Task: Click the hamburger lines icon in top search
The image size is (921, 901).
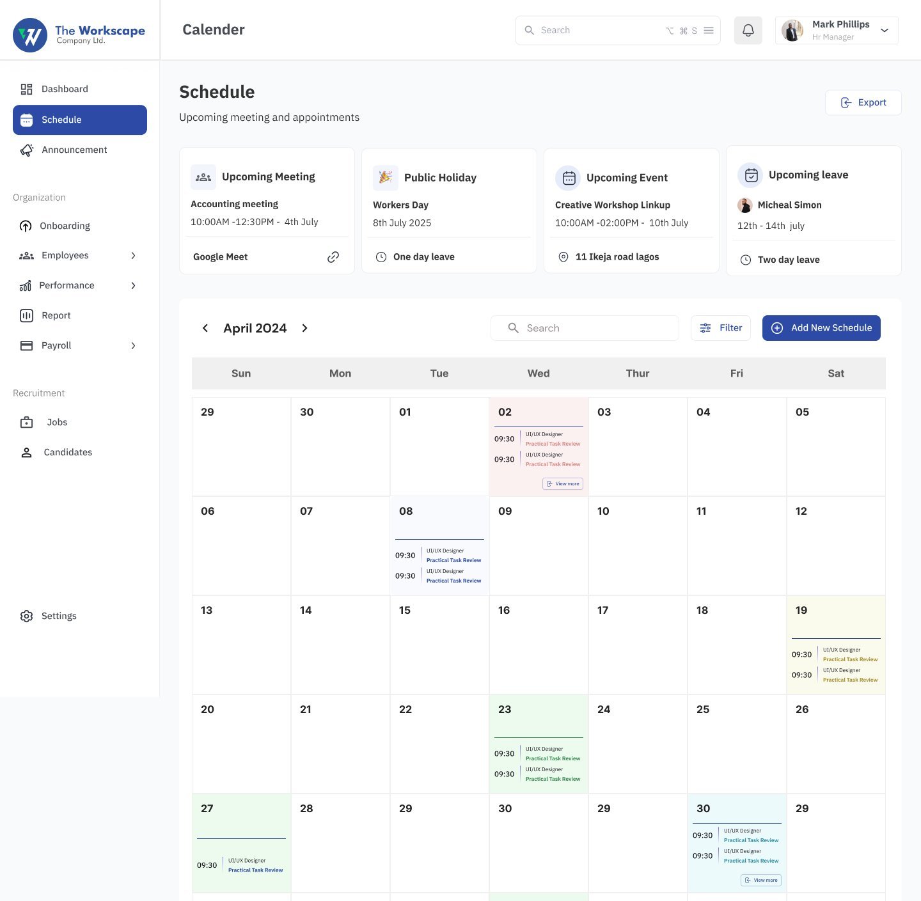Action: (x=709, y=30)
